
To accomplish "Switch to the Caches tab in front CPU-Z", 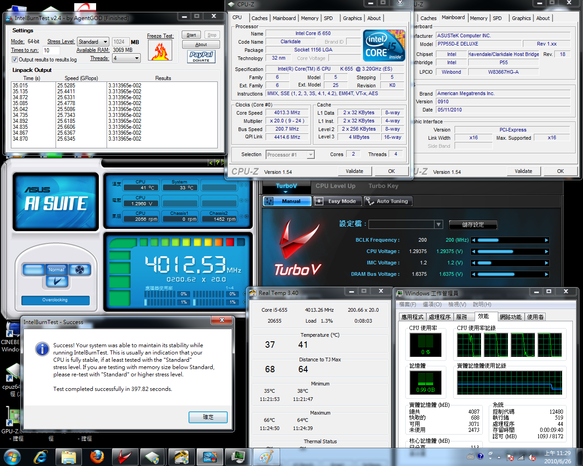I will click(x=260, y=18).
